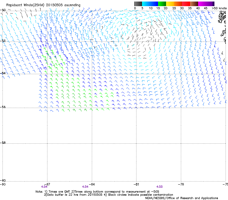Click the NOAA/NESDIS/Office of Research and Applications credit
Viewport: 228px width, 200px height.
181,198
